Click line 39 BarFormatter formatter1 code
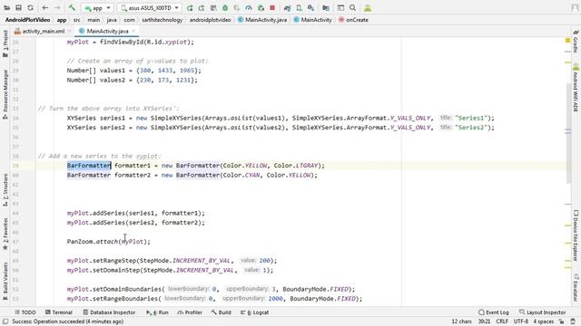Screen dimensions: 581x326 [x=196, y=166]
